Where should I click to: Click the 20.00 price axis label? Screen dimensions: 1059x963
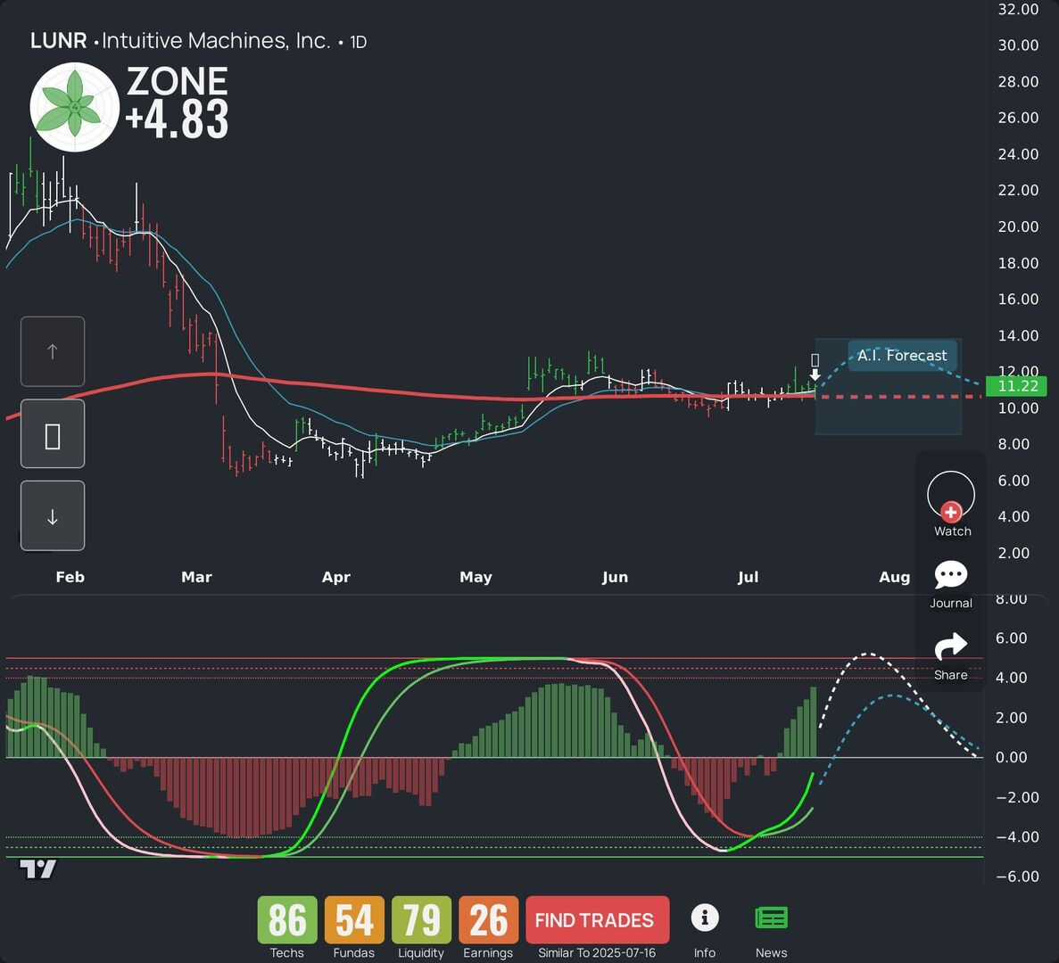point(1019,226)
